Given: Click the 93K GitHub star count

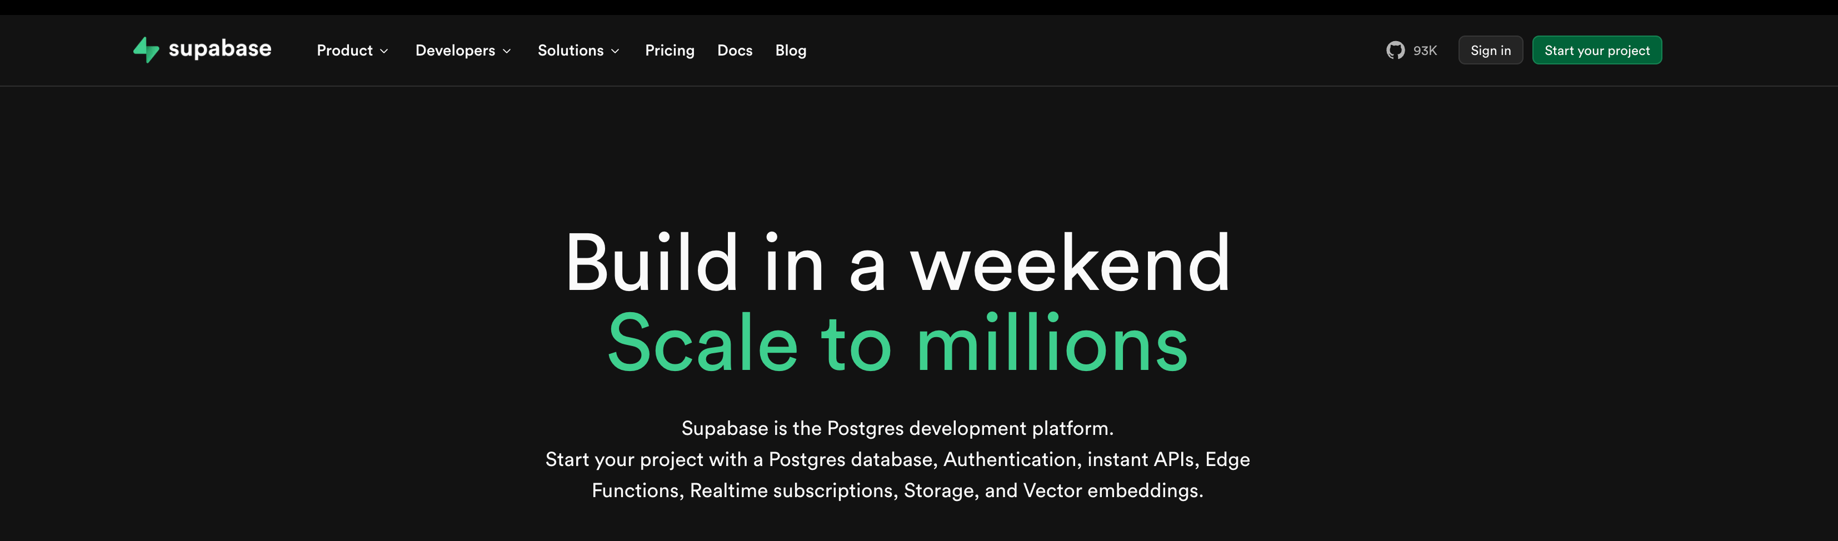Looking at the screenshot, I should click(x=1424, y=50).
